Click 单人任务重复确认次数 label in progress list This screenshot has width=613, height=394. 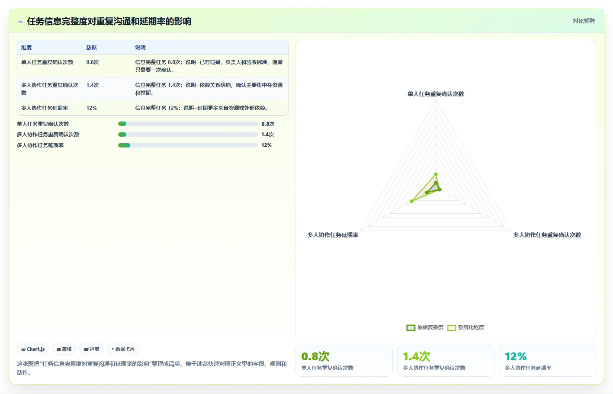click(x=43, y=124)
